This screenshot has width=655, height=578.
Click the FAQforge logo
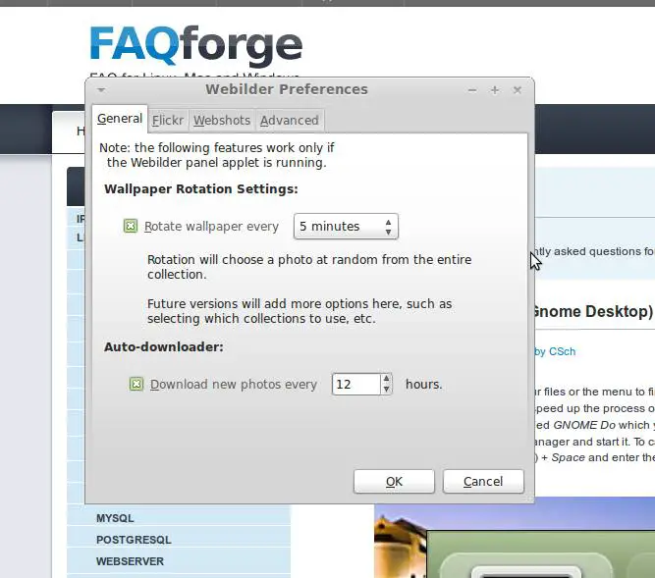[196, 45]
